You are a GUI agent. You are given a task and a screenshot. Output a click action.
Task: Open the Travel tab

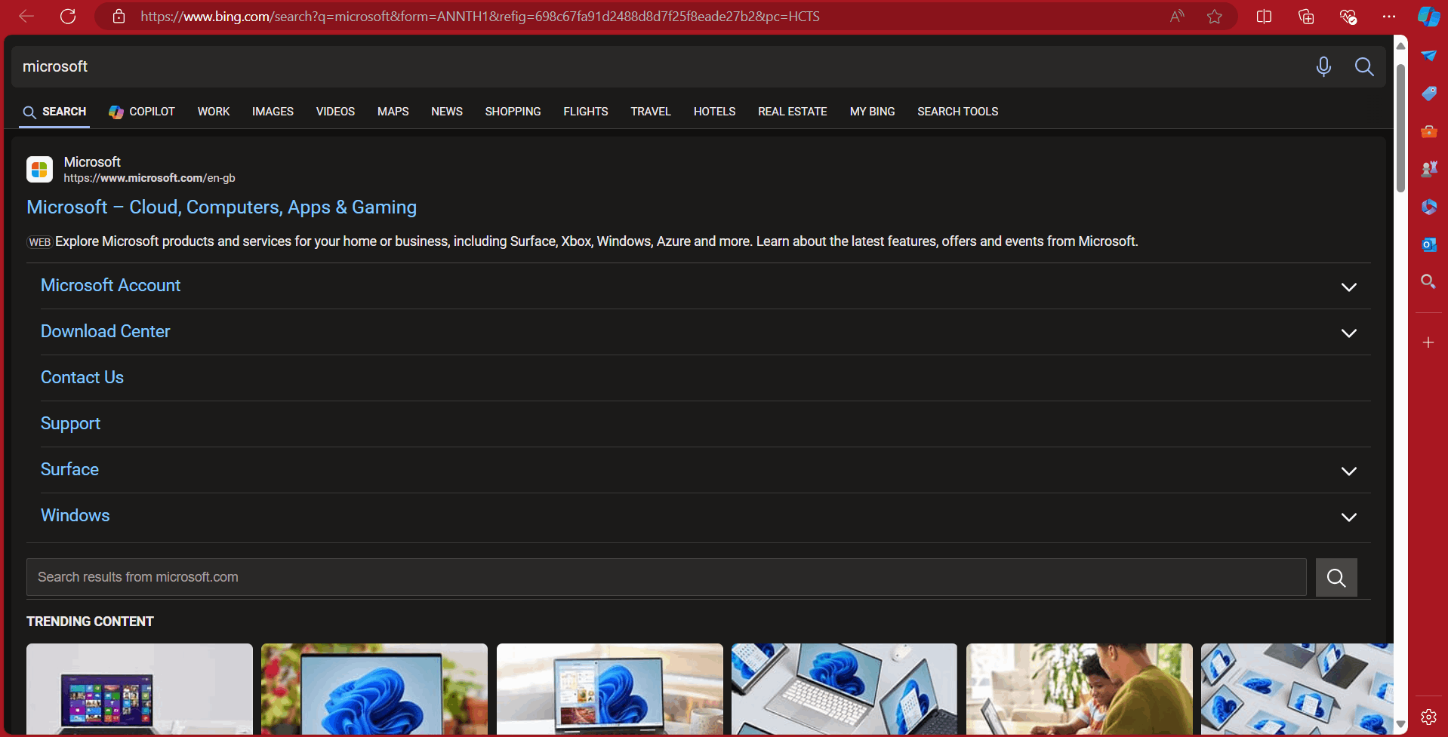click(x=651, y=112)
